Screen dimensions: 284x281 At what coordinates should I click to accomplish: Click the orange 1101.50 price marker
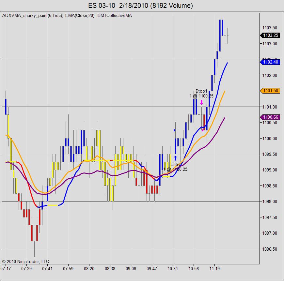(270, 91)
